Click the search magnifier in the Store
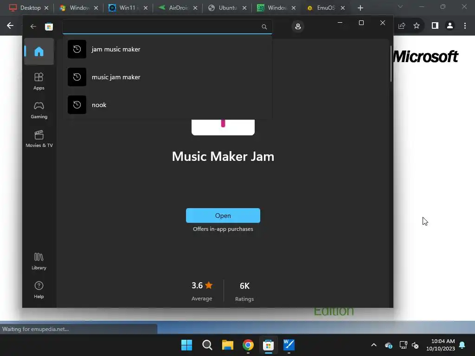This screenshot has width=475, height=356. pos(264,26)
